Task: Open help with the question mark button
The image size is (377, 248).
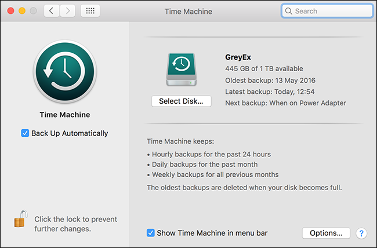Action: [361, 233]
